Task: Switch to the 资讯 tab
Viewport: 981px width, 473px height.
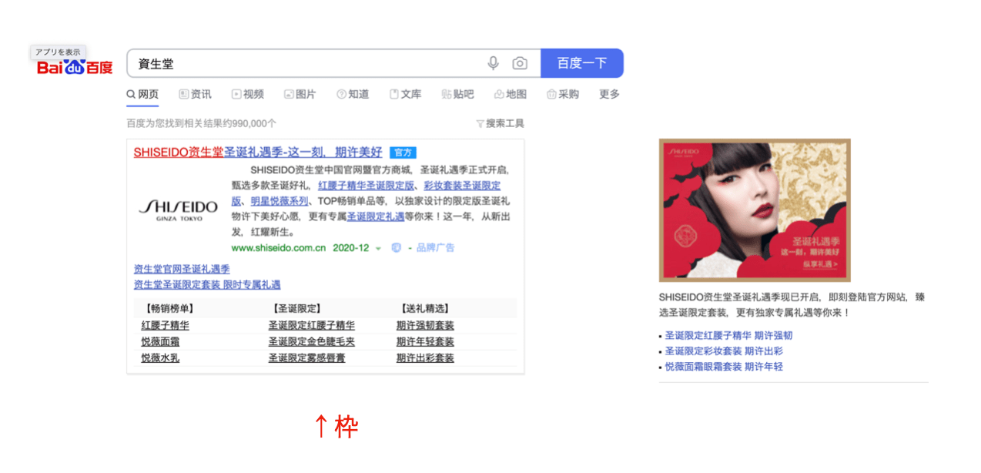Action: pos(195,94)
